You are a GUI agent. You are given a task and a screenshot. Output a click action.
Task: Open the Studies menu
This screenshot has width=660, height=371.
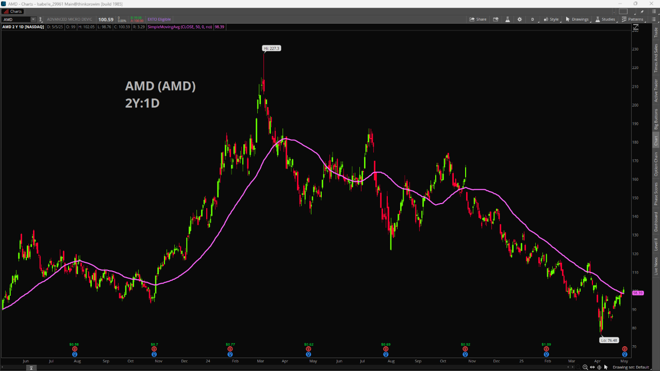click(605, 19)
